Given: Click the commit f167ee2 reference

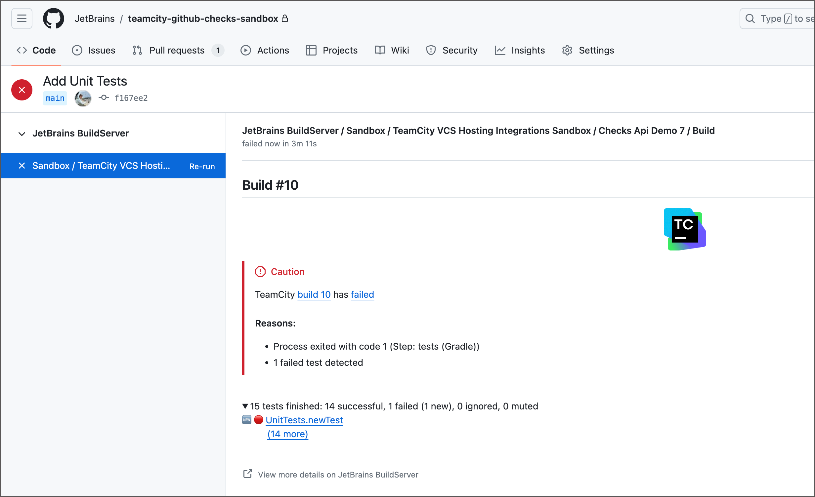Looking at the screenshot, I should pos(131,98).
